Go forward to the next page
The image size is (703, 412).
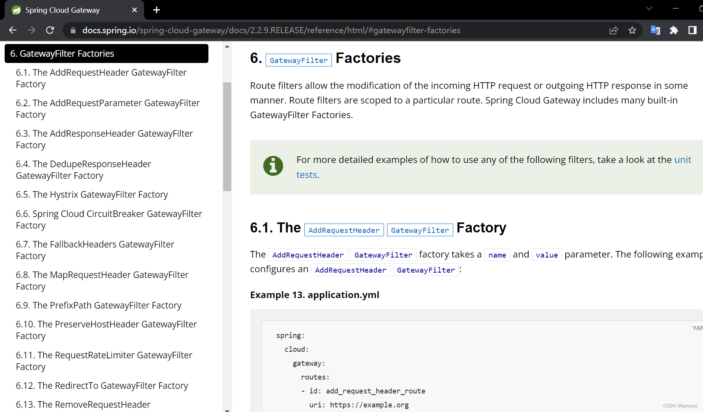pyautogui.click(x=31, y=30)
